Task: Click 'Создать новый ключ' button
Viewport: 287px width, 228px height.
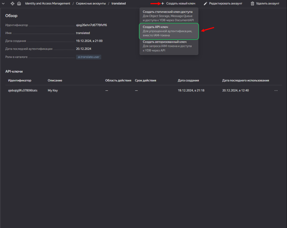Action: [180, 4]
